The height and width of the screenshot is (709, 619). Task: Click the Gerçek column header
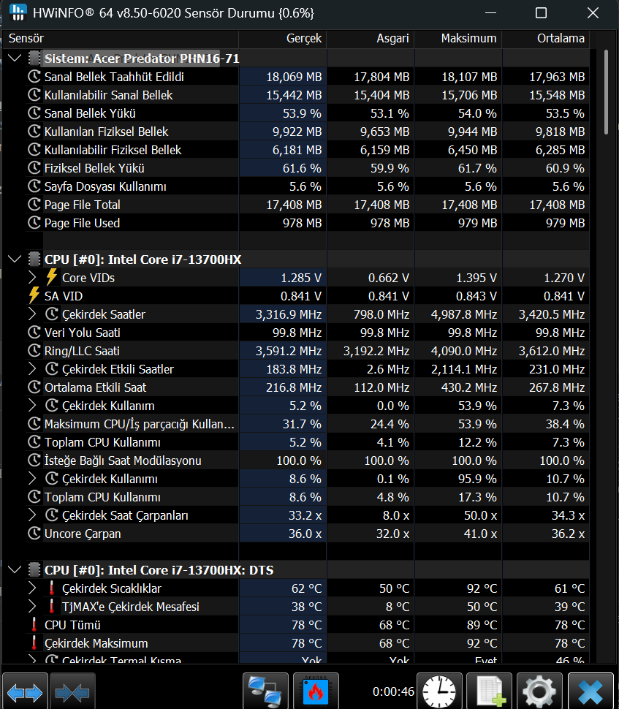pyautogui.click(x=283, y=39)
